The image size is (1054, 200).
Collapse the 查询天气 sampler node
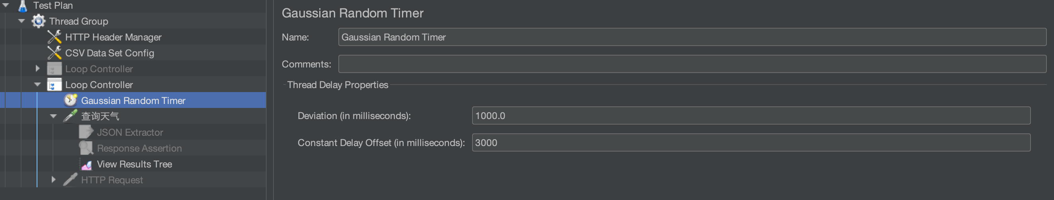[x=54, y=116]
